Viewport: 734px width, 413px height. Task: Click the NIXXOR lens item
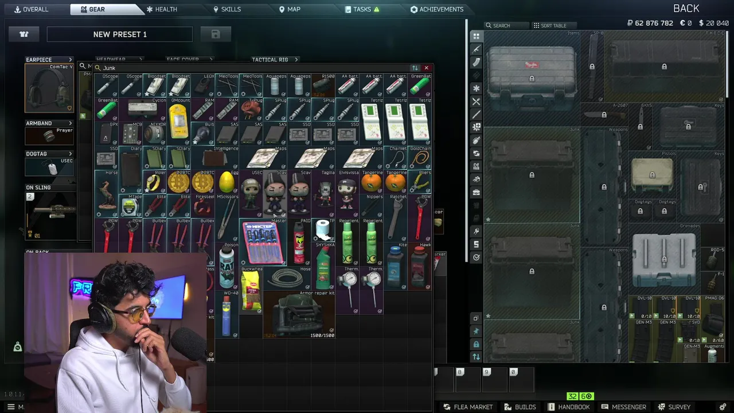(154, 134)
